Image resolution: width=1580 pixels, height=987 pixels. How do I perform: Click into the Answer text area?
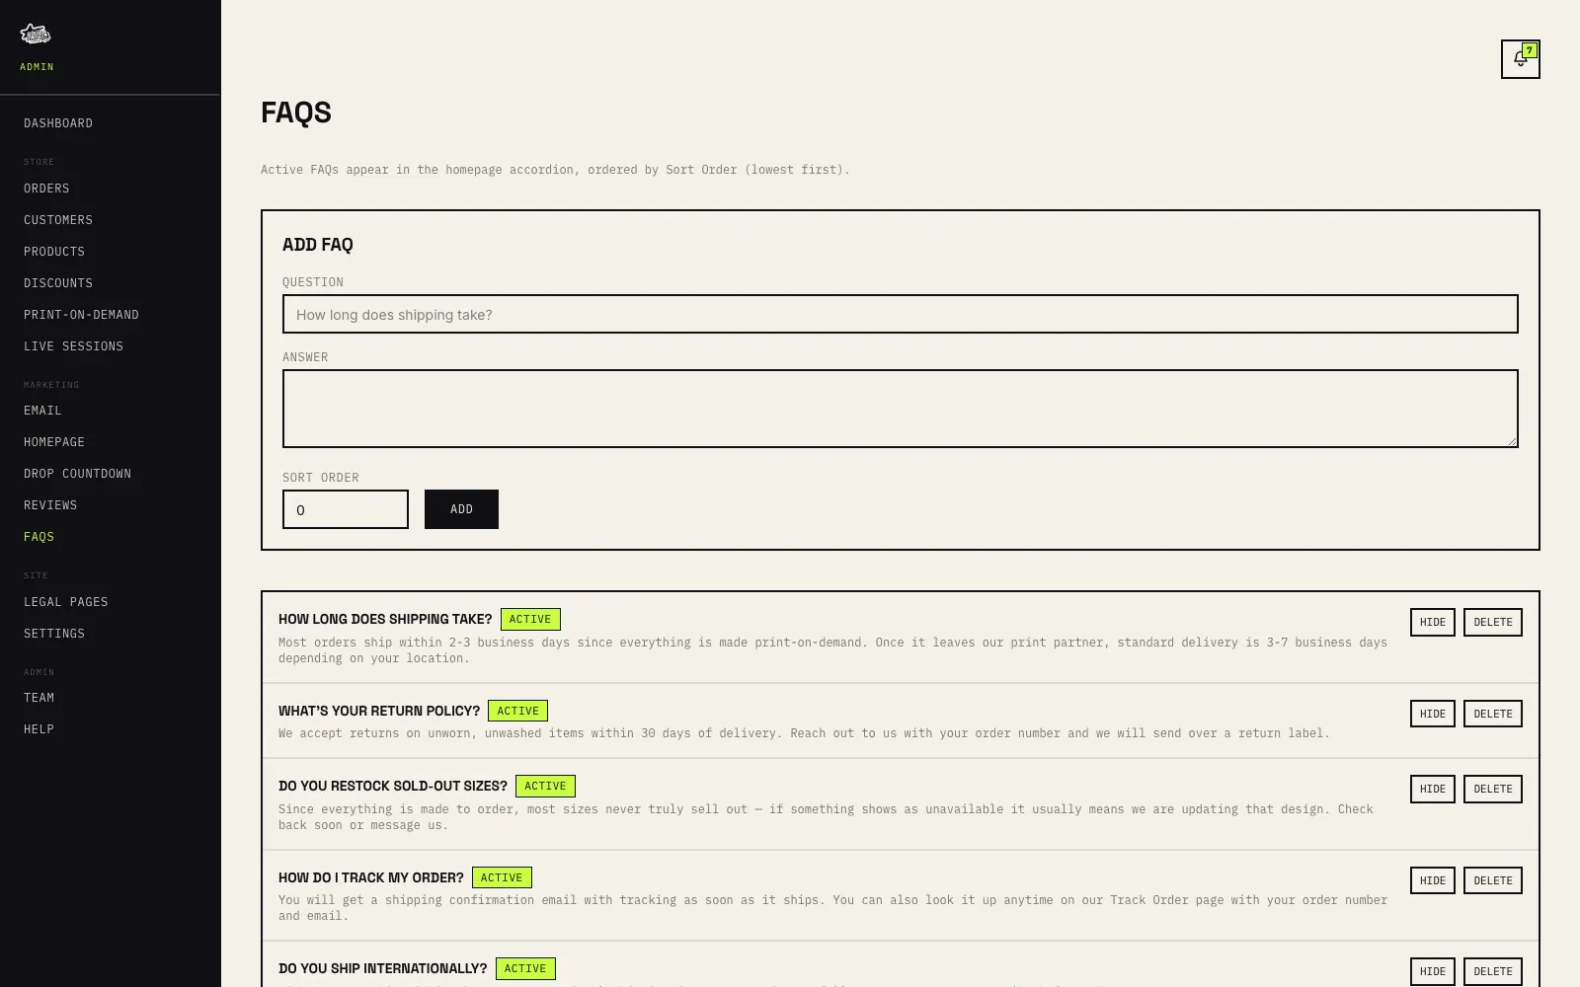point(900,409)
